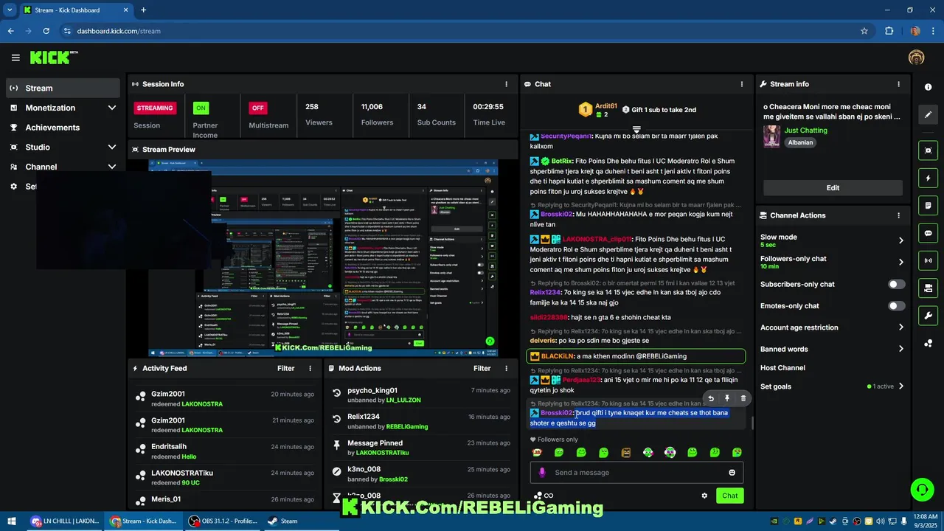Toggle Subscribers-only chat switch
The width and height of the screenshot is (944, 531).
[897, 284]
